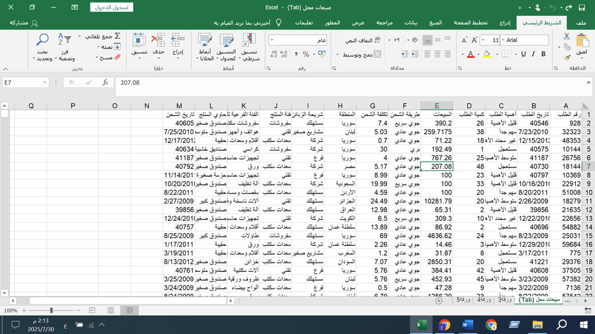
Task: Click the Fill Color yellow bucket
Action: [x=486, y=55]
